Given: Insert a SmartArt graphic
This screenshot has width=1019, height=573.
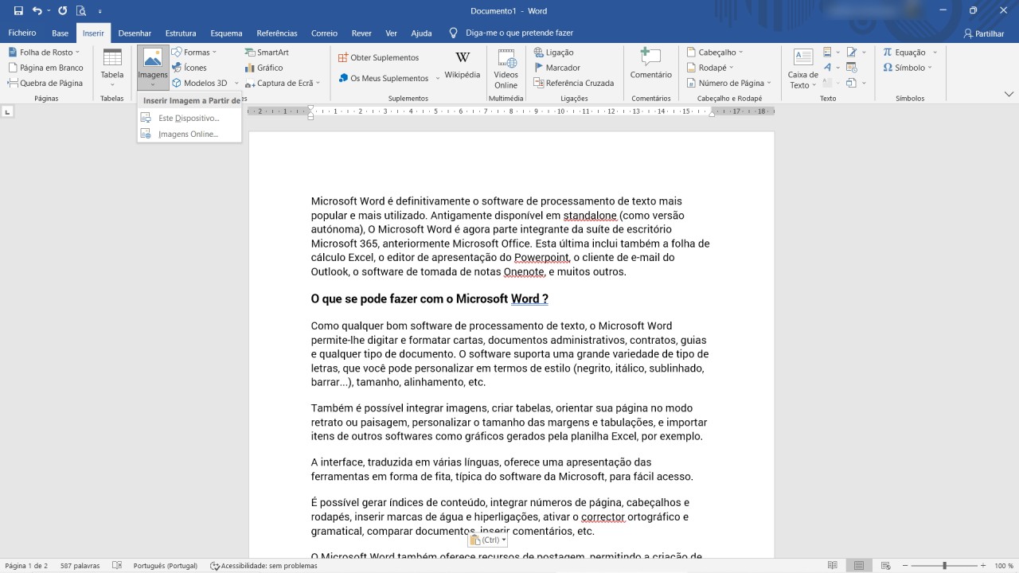Looking at the screenshot, I should click(267, 53).
